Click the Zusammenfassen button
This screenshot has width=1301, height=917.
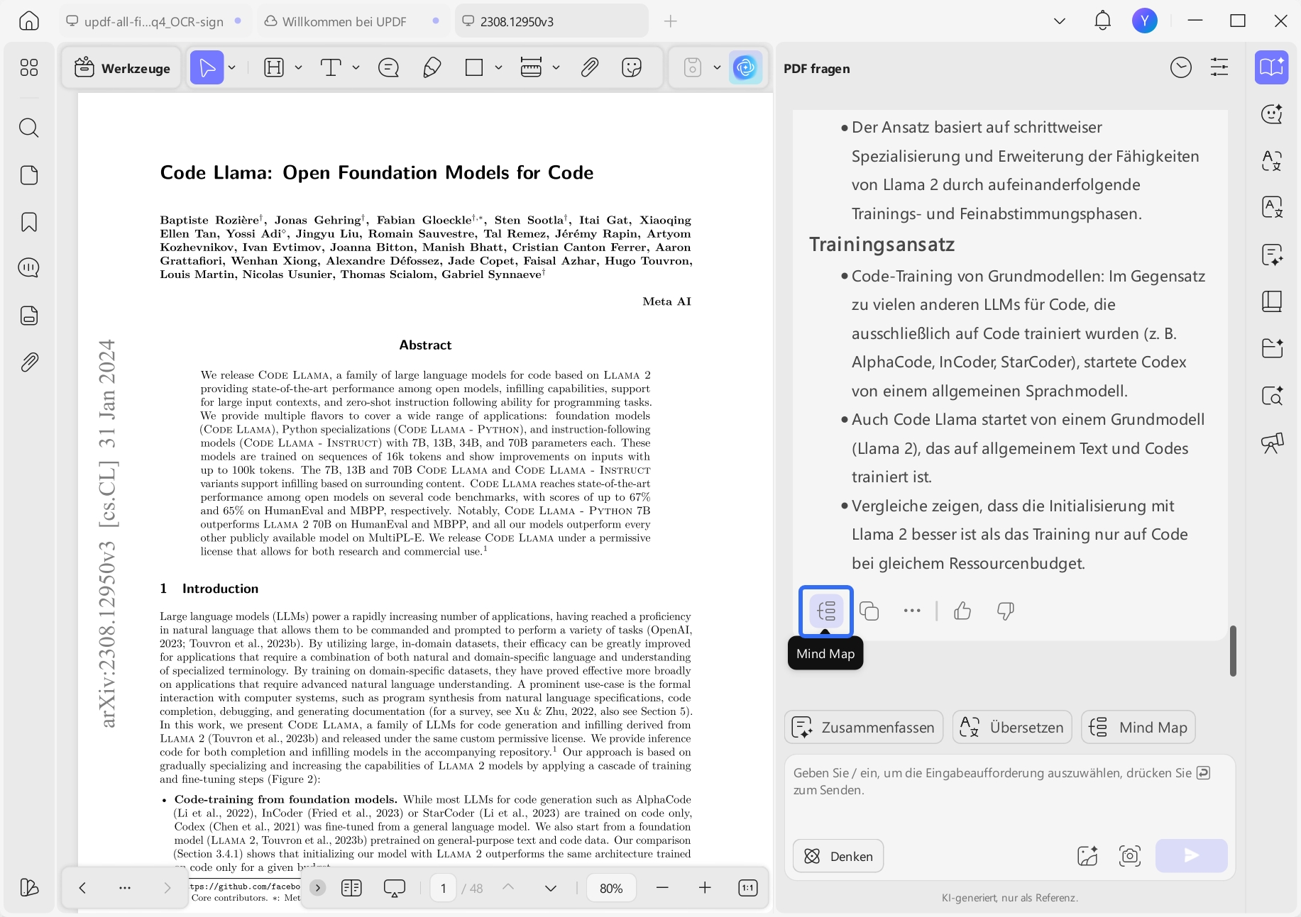[x=864, y=727]
